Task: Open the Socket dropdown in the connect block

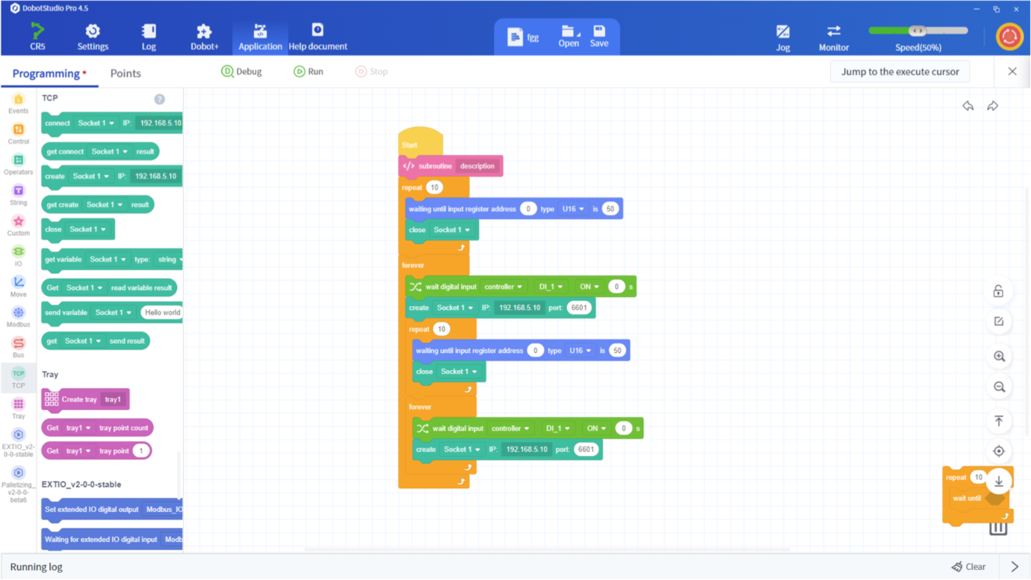Action: coord(96,123)
